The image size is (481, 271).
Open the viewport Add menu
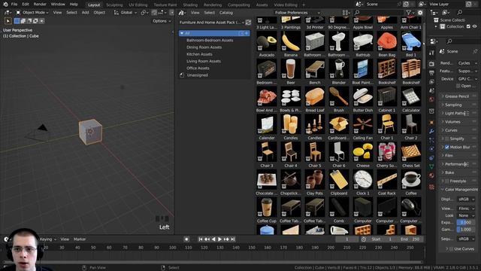pyautogui.click(x=85, y=13)
